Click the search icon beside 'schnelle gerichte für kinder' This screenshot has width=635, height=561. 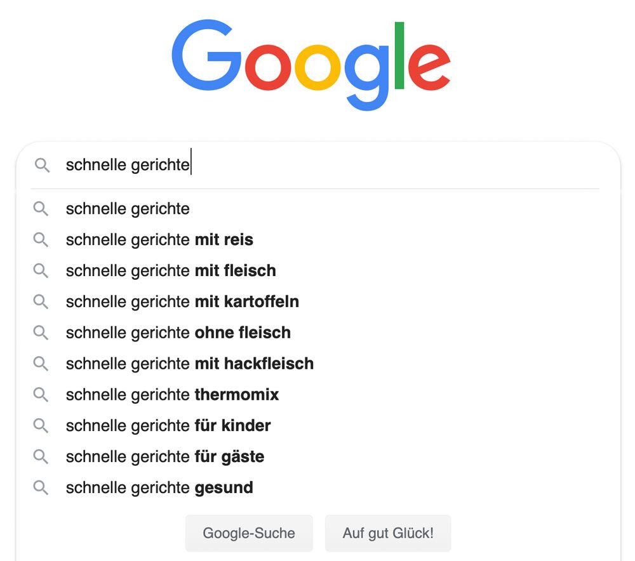click(x=41, y=426)
